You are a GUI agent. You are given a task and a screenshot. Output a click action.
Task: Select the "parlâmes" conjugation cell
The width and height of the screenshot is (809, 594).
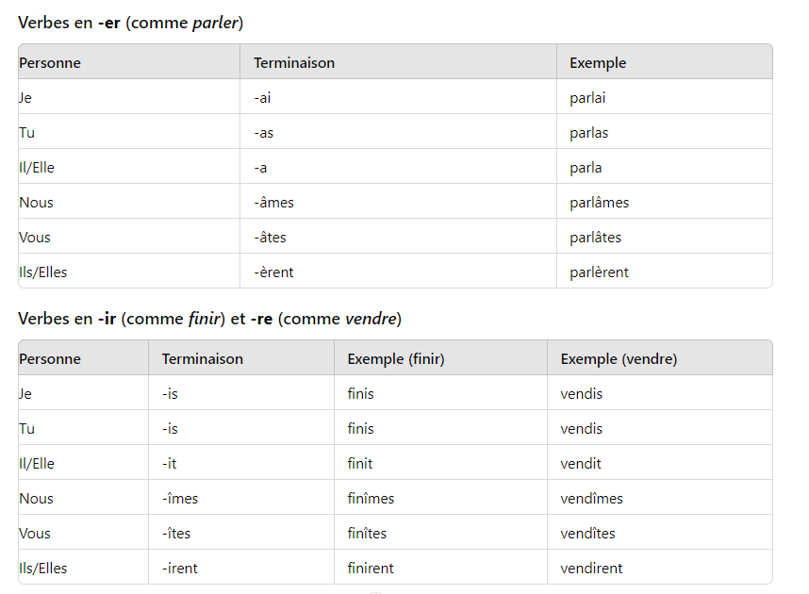599,203
